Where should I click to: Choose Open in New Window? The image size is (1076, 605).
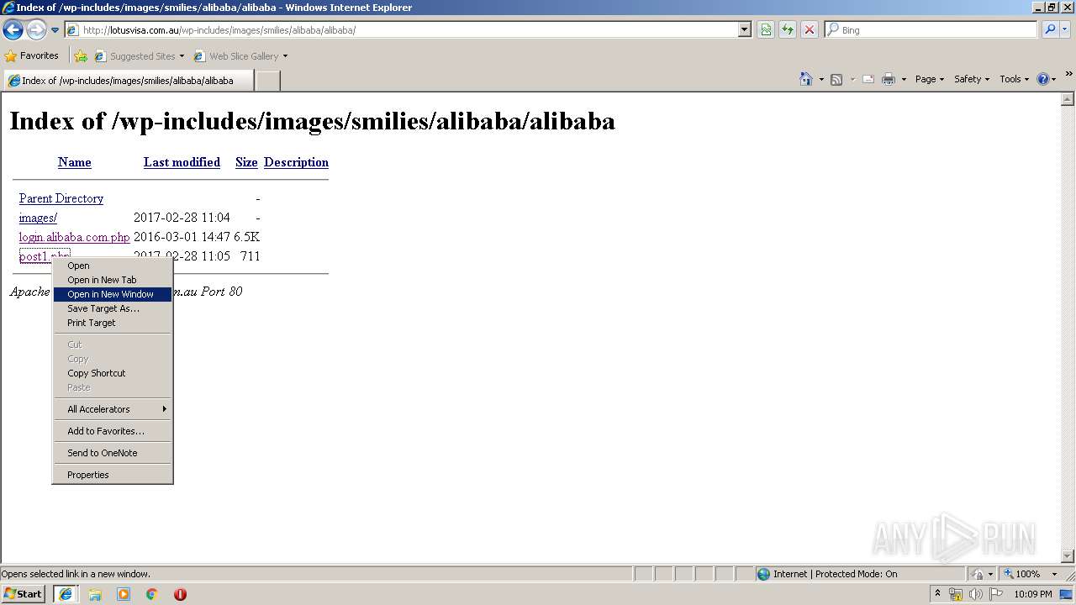click(113, 294)
